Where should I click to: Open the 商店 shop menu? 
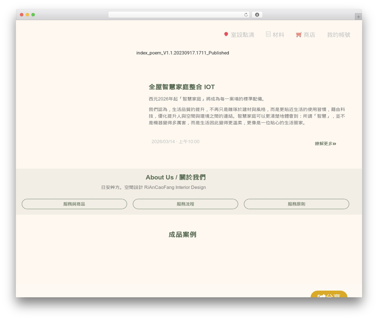309,35
